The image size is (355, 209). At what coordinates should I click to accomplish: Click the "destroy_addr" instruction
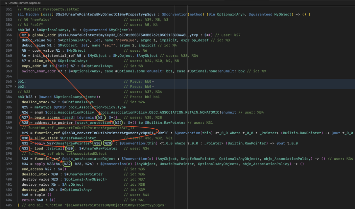coord(35,190)
